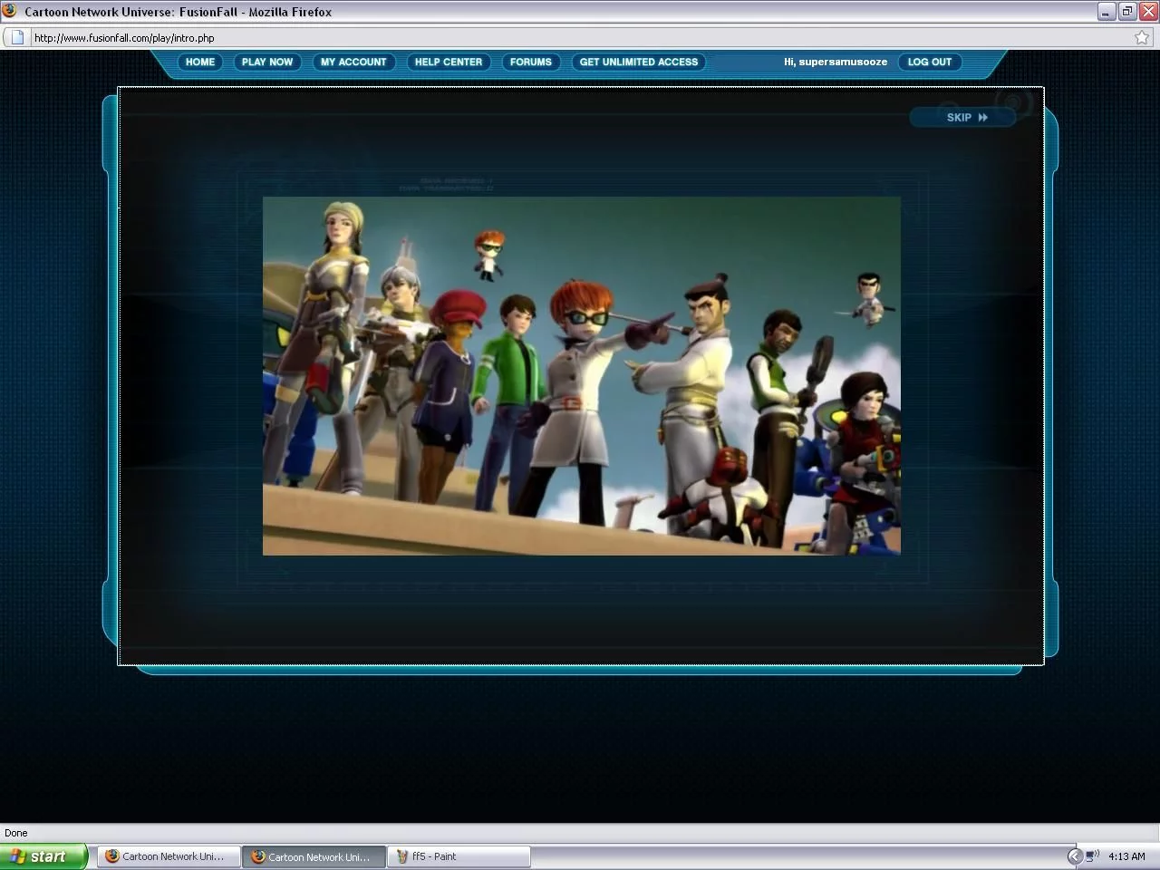The width and height of the screenshot is (1160, 870).
Task: Click the page icon beside the URL
Action: point(17,38)
